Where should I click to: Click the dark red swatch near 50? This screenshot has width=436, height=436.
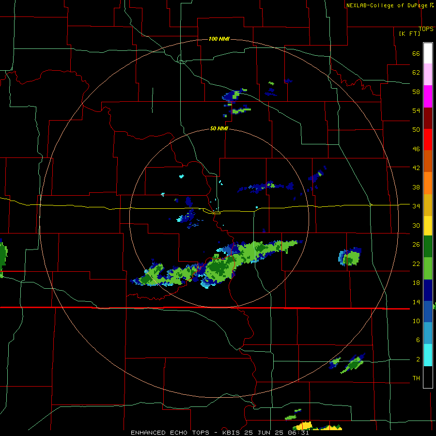tap(428, 118)
